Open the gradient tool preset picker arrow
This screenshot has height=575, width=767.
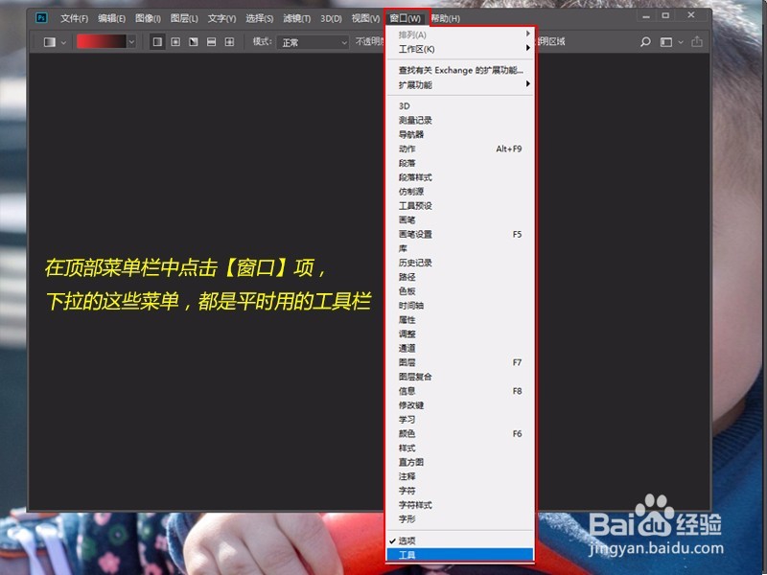[63, 42]
